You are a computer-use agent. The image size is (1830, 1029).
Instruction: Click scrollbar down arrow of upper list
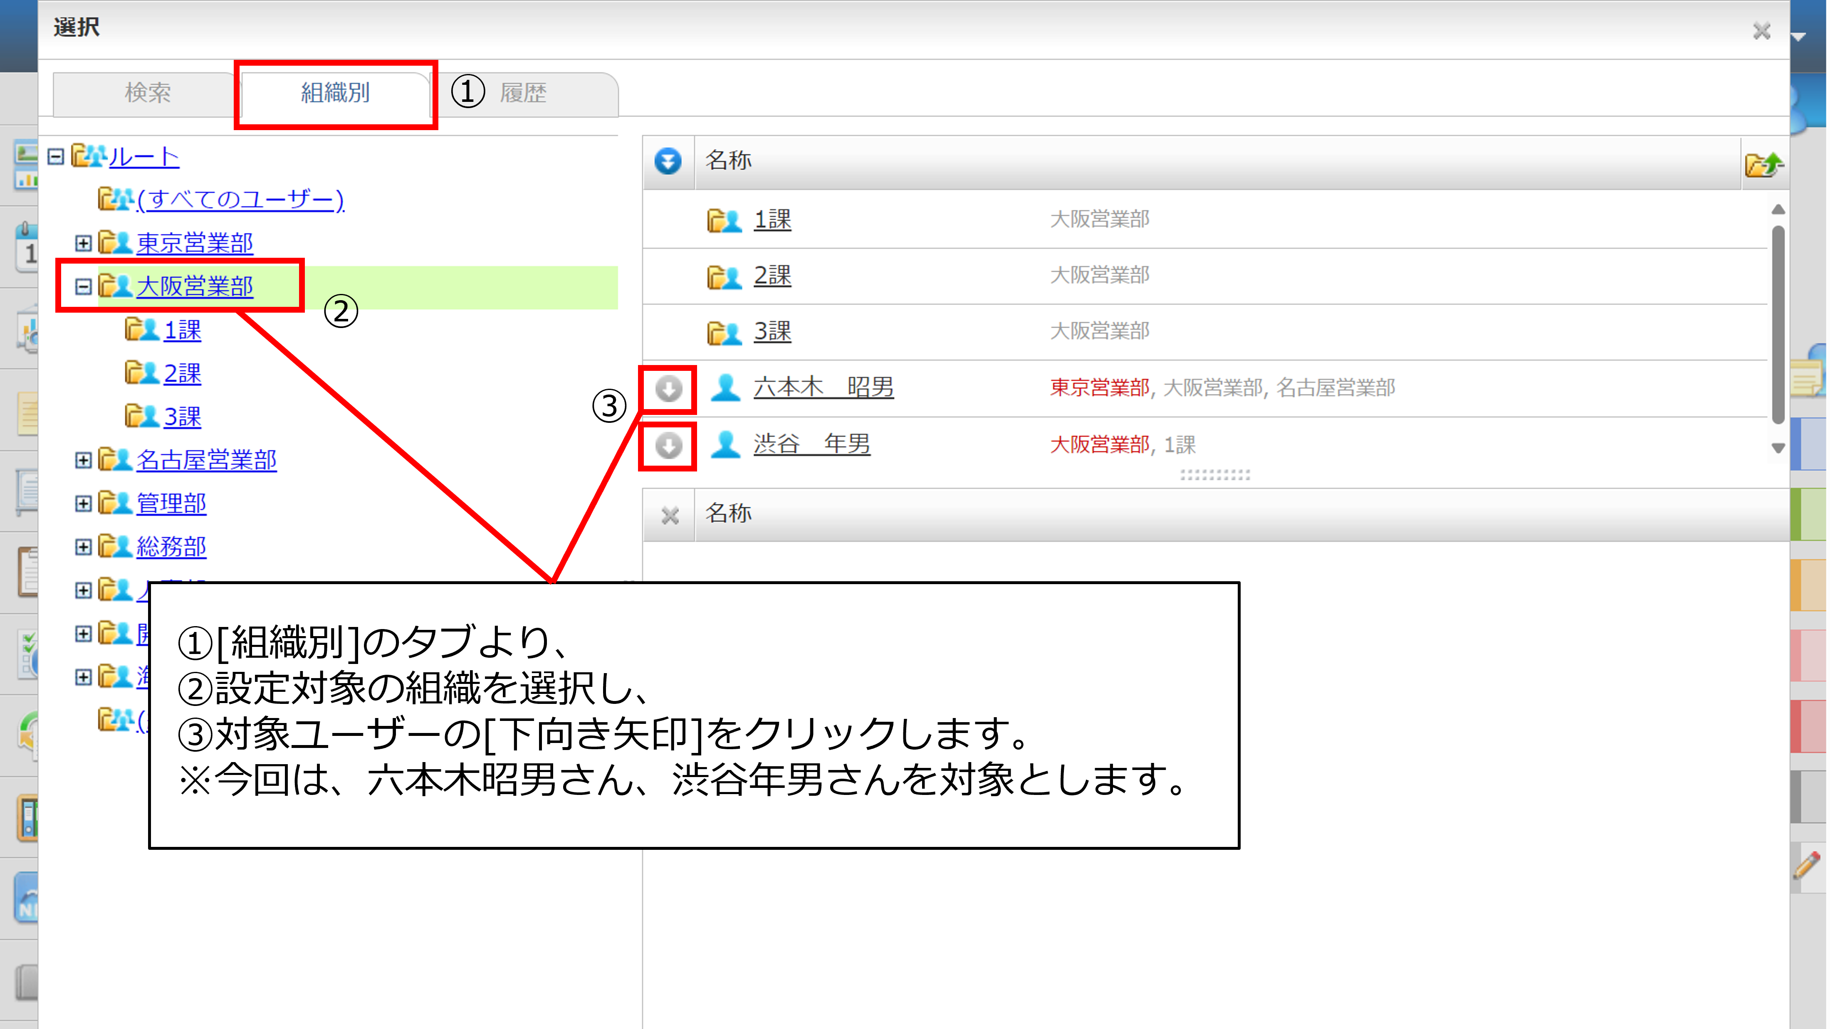point(1778,448)
